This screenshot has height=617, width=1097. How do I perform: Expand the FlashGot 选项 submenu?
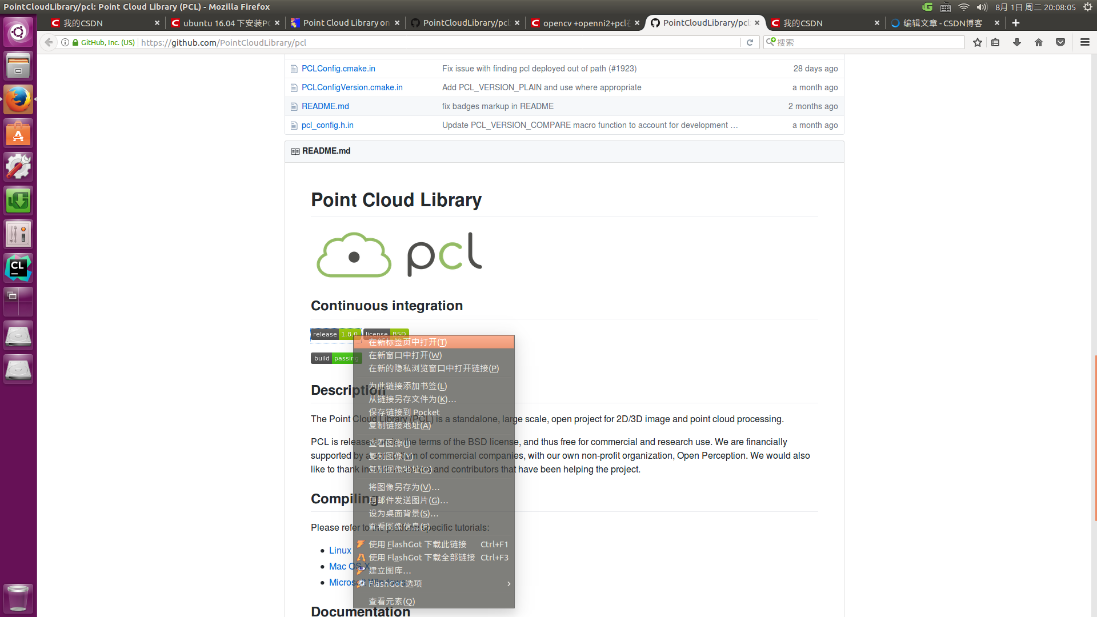pyautogui.click(x=434, y=583)
